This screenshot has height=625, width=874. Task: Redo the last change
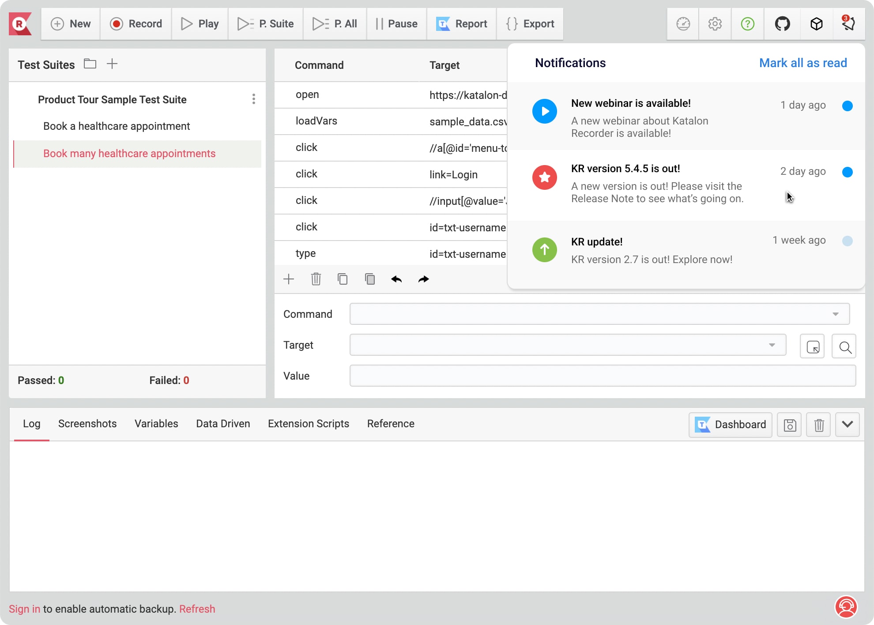pyautogui.click(x=424, y=279)
